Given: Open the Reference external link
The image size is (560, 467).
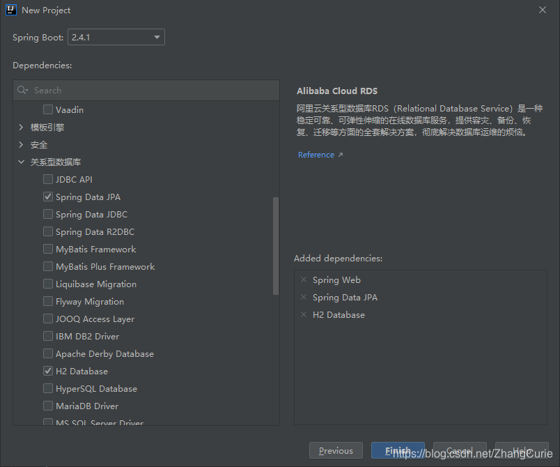Looking at the screenshot, I should (320, 155).
